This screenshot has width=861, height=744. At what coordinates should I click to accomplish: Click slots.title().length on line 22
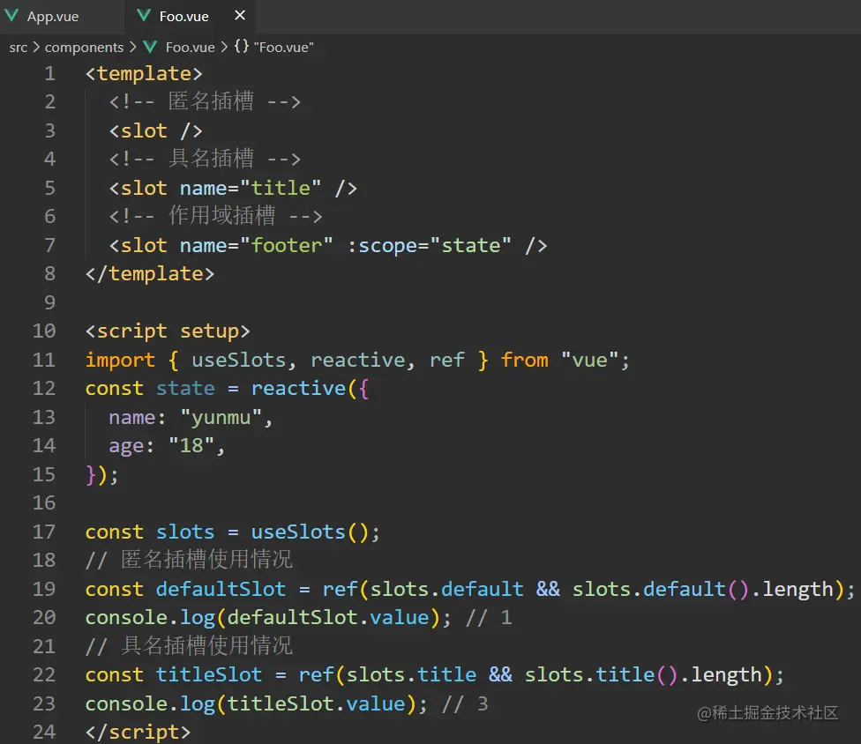pos(643,675)
